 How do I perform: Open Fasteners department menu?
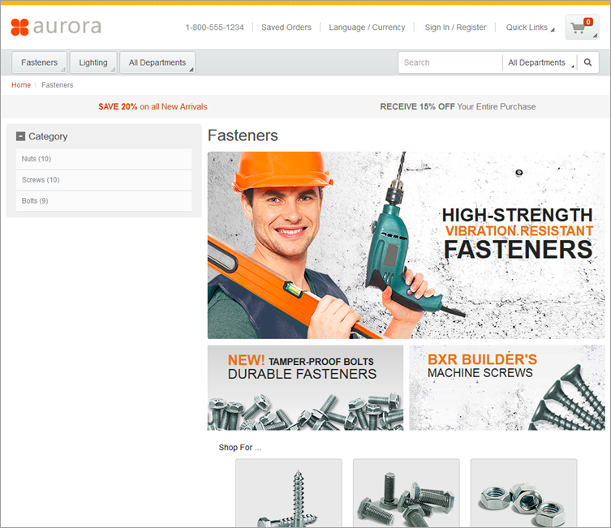tap(40, 62)
